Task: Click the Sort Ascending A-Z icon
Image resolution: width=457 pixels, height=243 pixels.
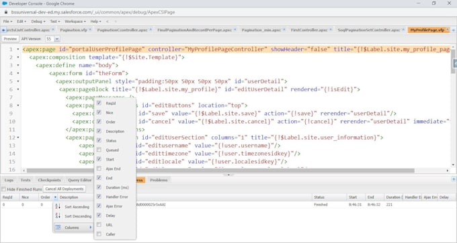Action: (58, 206)
